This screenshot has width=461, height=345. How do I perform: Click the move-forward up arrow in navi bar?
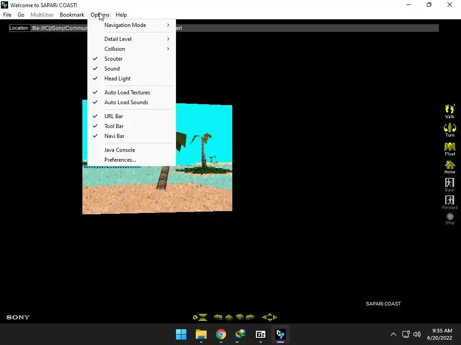click(x=229, y=317)
